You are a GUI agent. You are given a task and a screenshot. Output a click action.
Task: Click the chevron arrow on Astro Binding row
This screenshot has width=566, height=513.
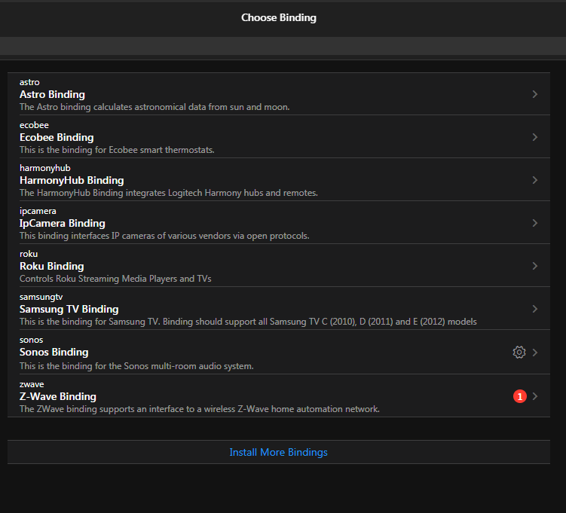coord(535,94)
